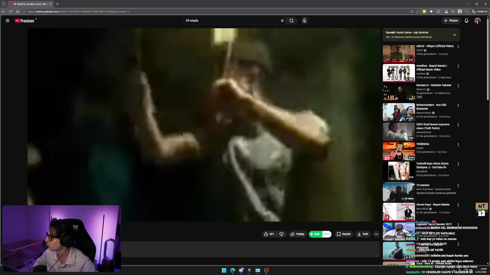Run search with magnifier button
Image resolution: width=490 pixels, height=275 pixels.
291,21
